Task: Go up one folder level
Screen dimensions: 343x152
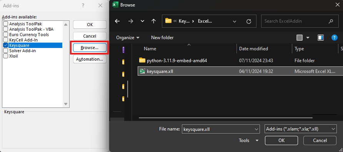Action: click(x=154, y=21)
